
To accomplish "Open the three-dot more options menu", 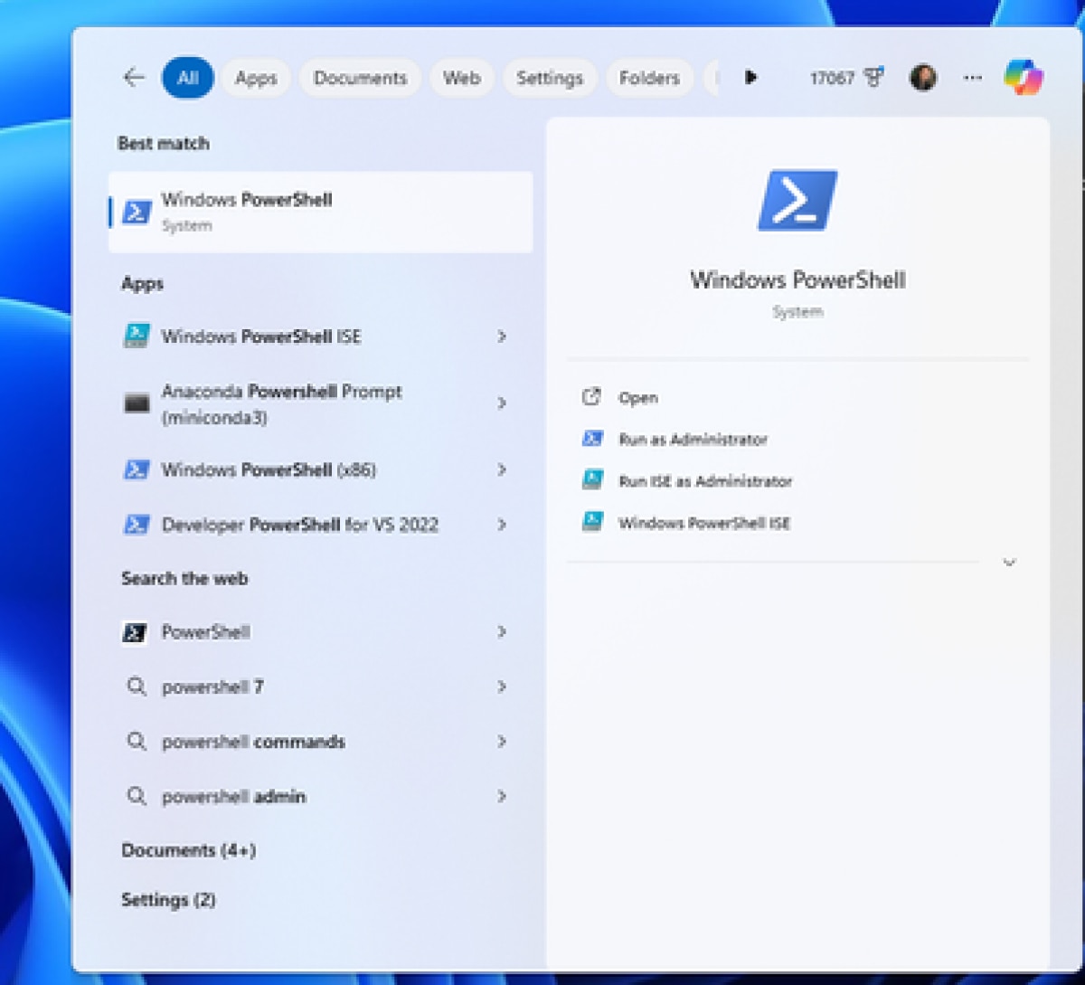I will (x=972, y=78).
